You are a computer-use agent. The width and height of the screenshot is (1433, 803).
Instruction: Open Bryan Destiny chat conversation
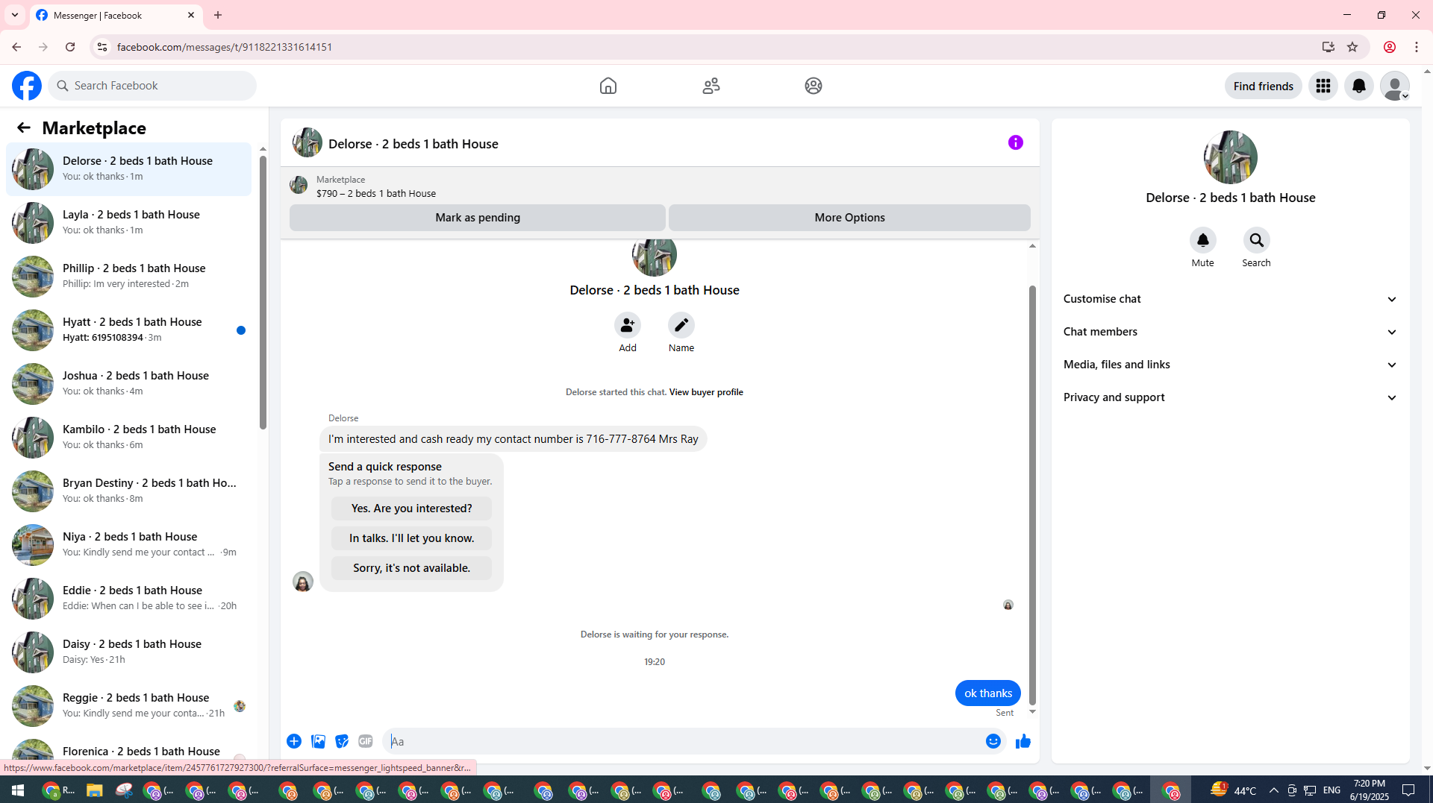(x=128, y=491)
